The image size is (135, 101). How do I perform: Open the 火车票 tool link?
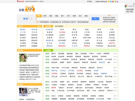click(x=23, y=32)
